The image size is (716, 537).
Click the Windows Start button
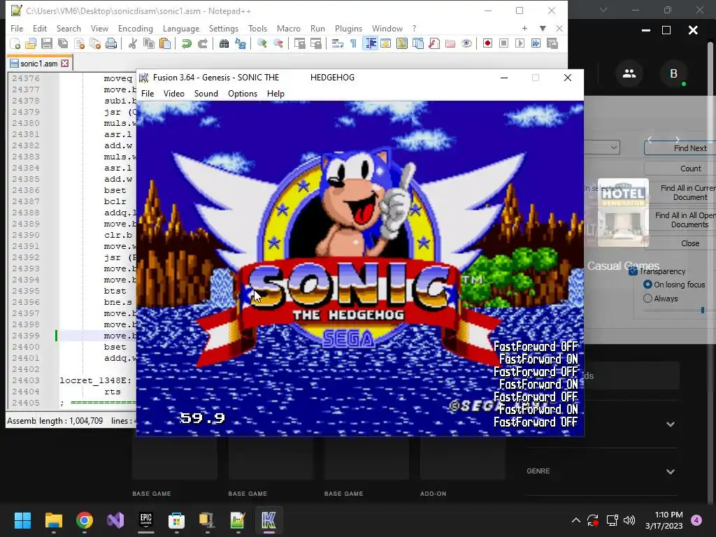coord(22,520)
